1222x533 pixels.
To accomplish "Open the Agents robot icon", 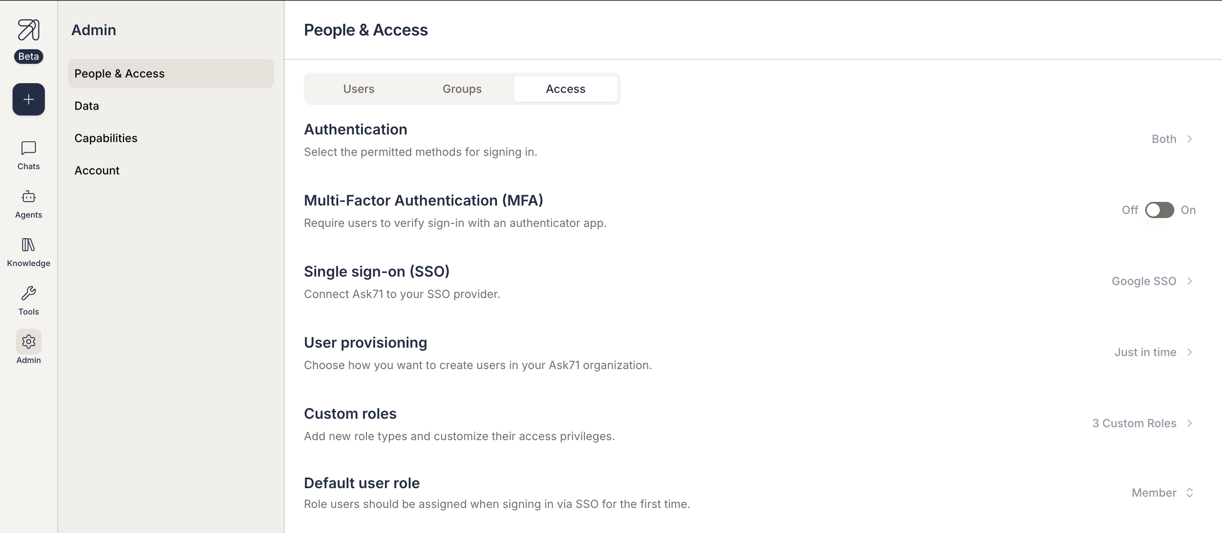I will pyautogui.click(x=28, y=196).
